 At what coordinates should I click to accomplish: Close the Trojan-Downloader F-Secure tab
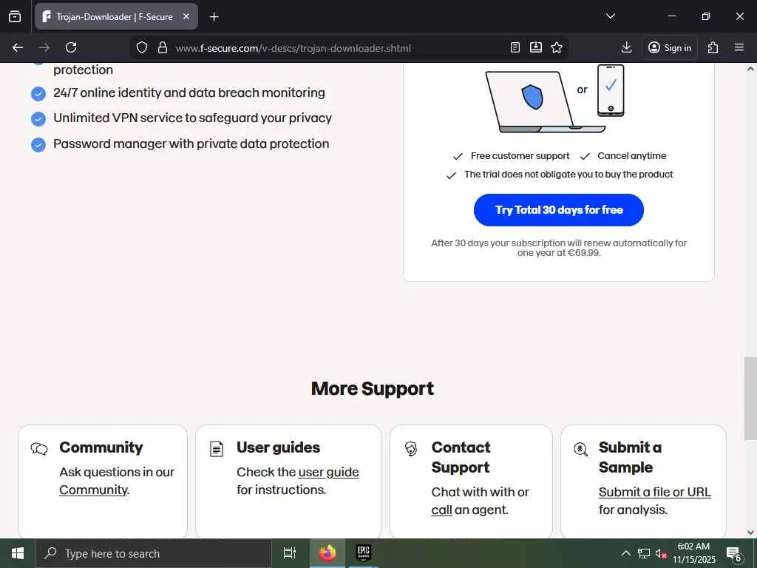tap(186, 16)
